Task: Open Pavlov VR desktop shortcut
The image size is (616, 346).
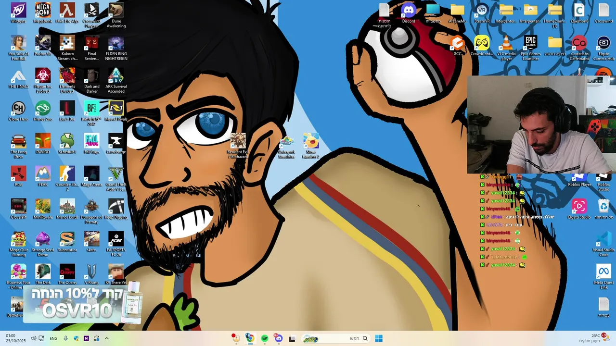Action: [43, 46]
